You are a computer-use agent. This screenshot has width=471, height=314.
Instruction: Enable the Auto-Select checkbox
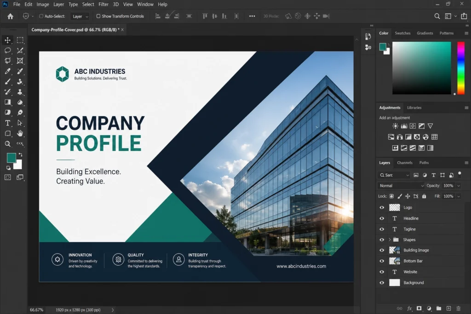pyautogui.click(x=41, y=16)
